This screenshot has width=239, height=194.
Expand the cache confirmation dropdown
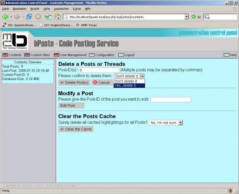click(x=180, y=123)
